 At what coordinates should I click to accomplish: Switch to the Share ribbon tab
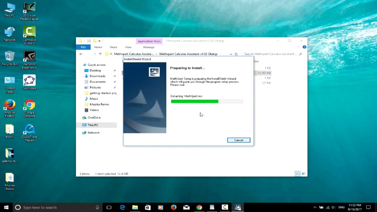(113, 47)
